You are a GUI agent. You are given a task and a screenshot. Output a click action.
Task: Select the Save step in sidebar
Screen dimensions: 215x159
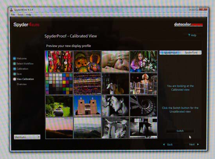click(x=19, y=74)
